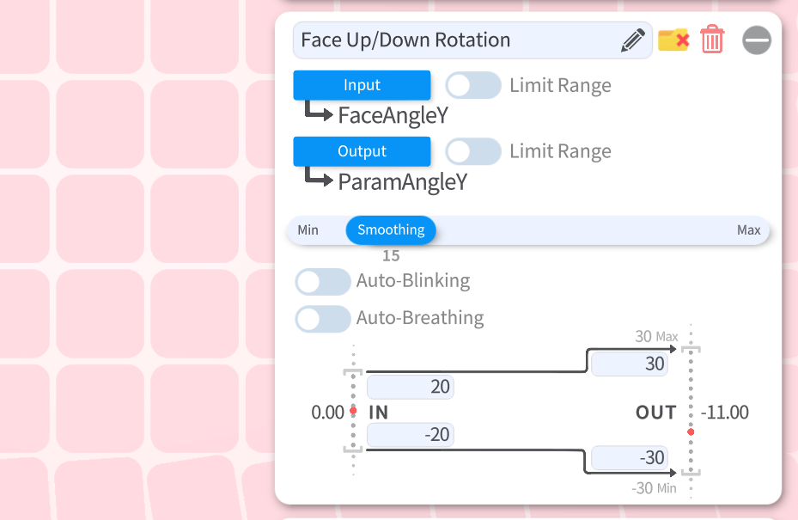
Task: Turn on Auto-Blinking
Action: [x=323, y=281]
